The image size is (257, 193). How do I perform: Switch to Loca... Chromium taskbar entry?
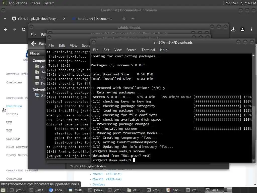pyautogui.click(x=57, y=190)
